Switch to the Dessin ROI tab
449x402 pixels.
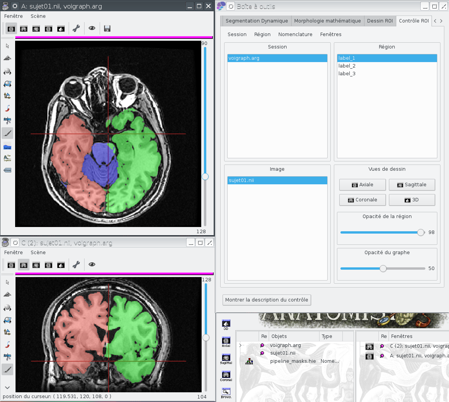click(380, 21)
